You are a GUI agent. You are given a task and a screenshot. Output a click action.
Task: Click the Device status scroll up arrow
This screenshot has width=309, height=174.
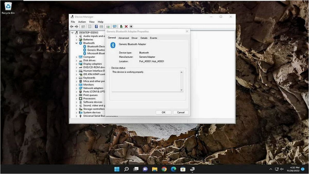pos(182,72)
